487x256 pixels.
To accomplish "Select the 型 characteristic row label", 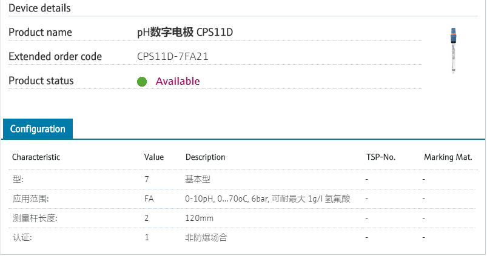I will pyautogui.click(x=18, y=179).
